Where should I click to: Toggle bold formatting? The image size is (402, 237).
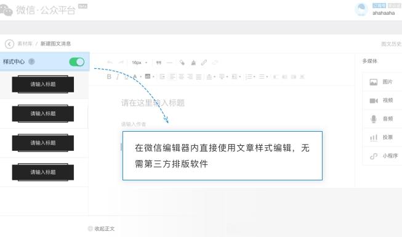point(109,77)
